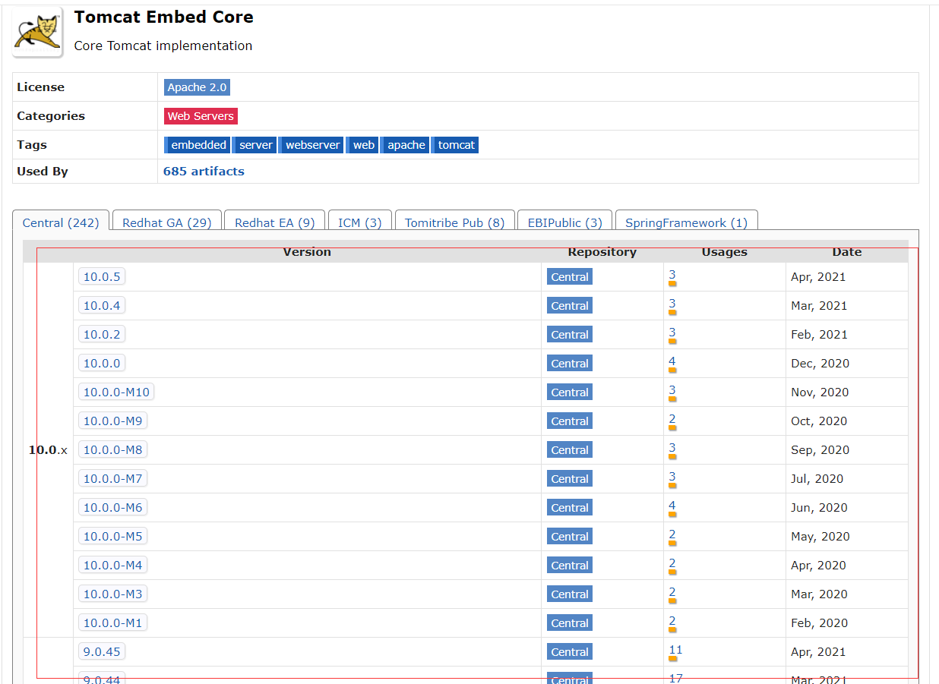Open version 10.0.5
Viewport: 939px width, 684px height.
pos(102,277)
